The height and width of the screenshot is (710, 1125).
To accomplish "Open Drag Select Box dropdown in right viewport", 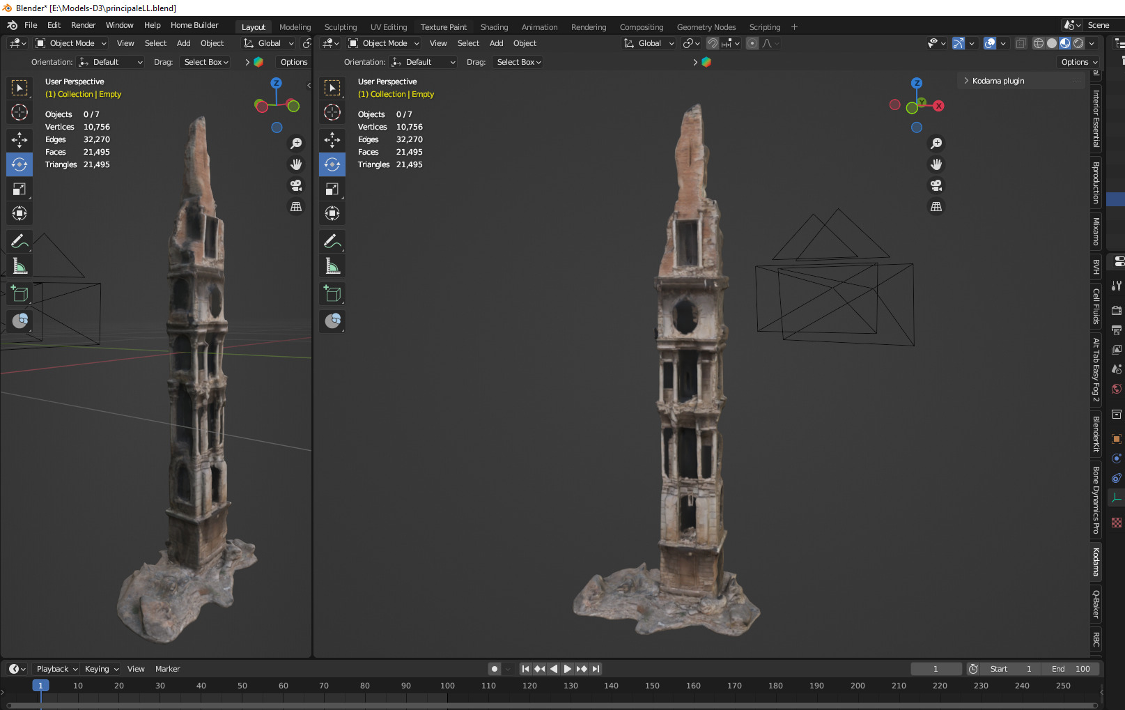I will point(519,62).
